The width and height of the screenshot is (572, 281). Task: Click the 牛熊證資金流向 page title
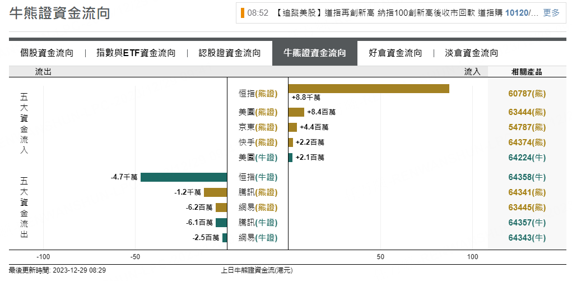[59, 13]
